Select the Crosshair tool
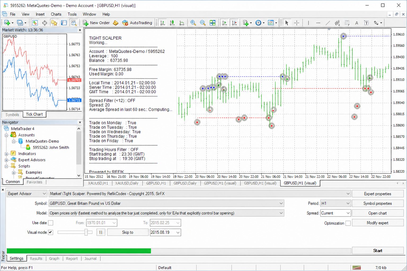This screenshot has height=271, width=407. click(x=297, y=23)
